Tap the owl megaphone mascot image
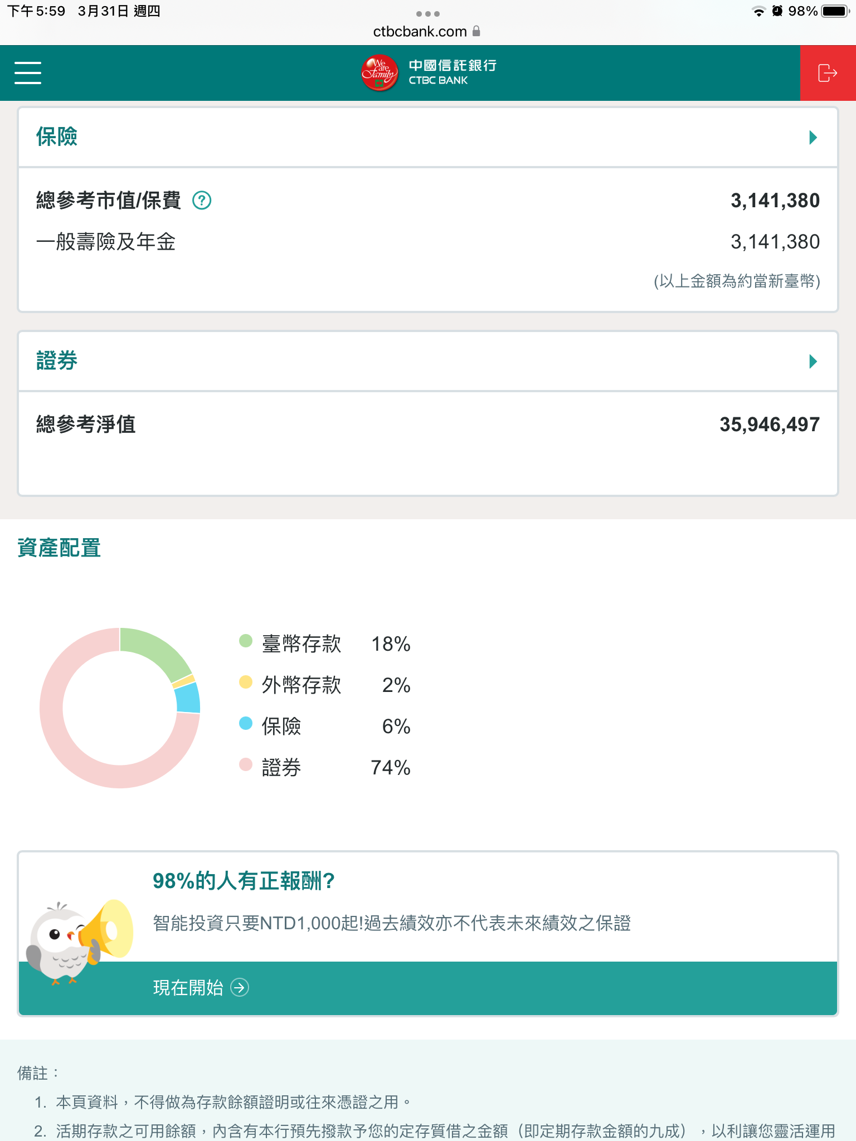856x1141 pixels. point(80,942)
